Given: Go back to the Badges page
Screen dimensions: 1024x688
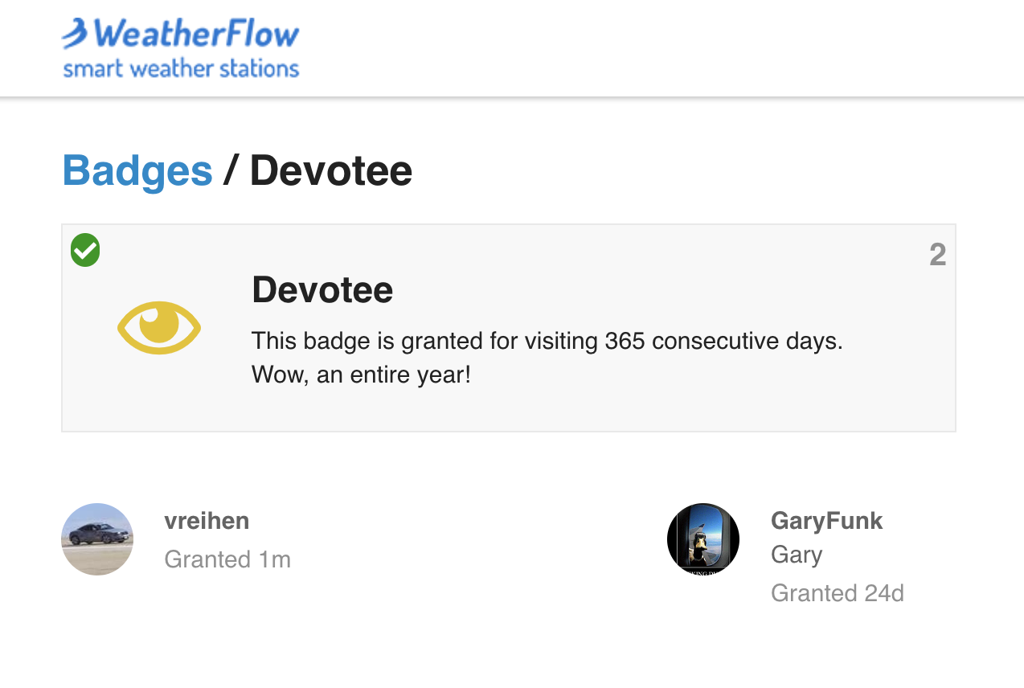Looking at the screenshot, I should coord(137,170).
